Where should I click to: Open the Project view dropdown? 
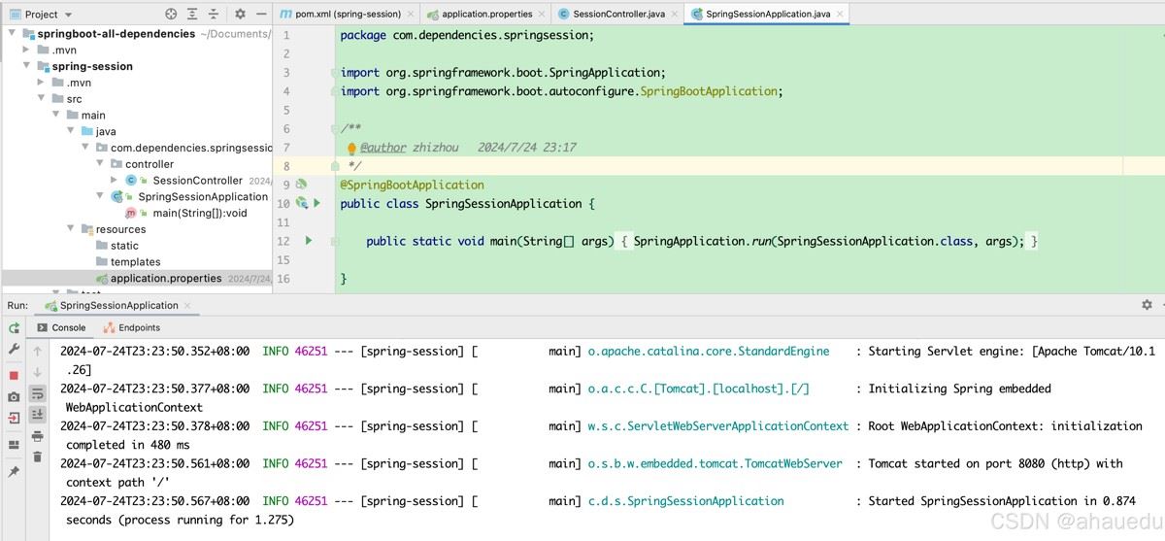[42, 15]
